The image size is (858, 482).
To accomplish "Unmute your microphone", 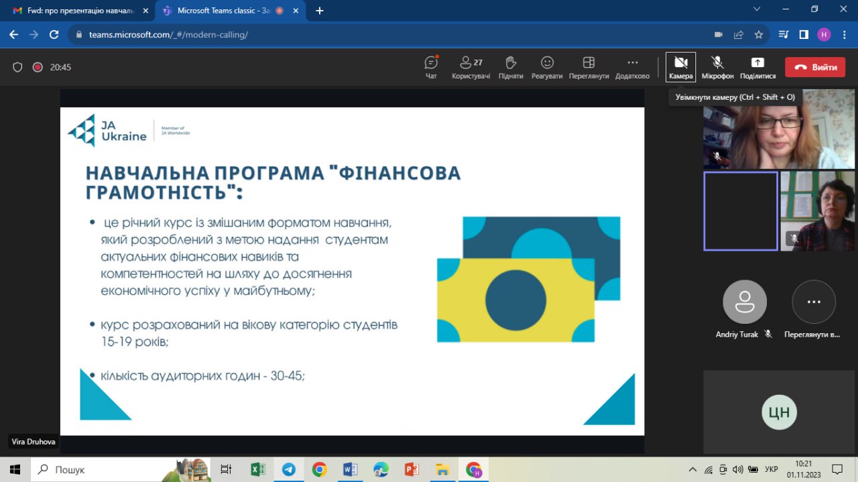I will point(717,66).
